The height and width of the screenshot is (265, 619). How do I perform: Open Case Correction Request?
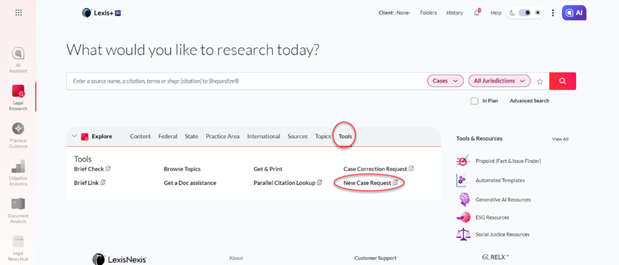375,169
